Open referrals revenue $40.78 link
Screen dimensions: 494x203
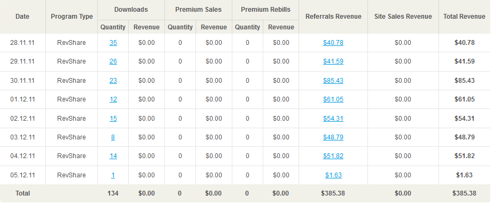tap(333, 43)
